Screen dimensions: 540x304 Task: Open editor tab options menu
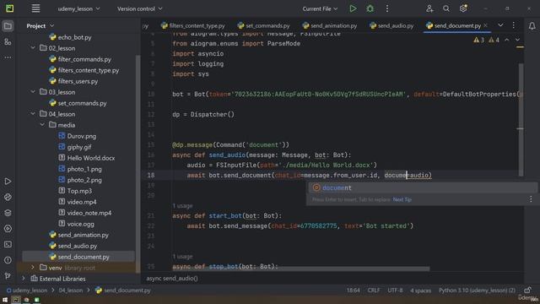tap(514, 25)
